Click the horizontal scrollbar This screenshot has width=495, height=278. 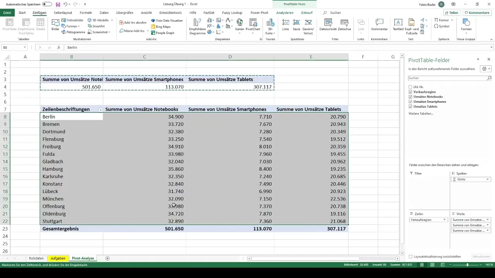click(306, 258)
